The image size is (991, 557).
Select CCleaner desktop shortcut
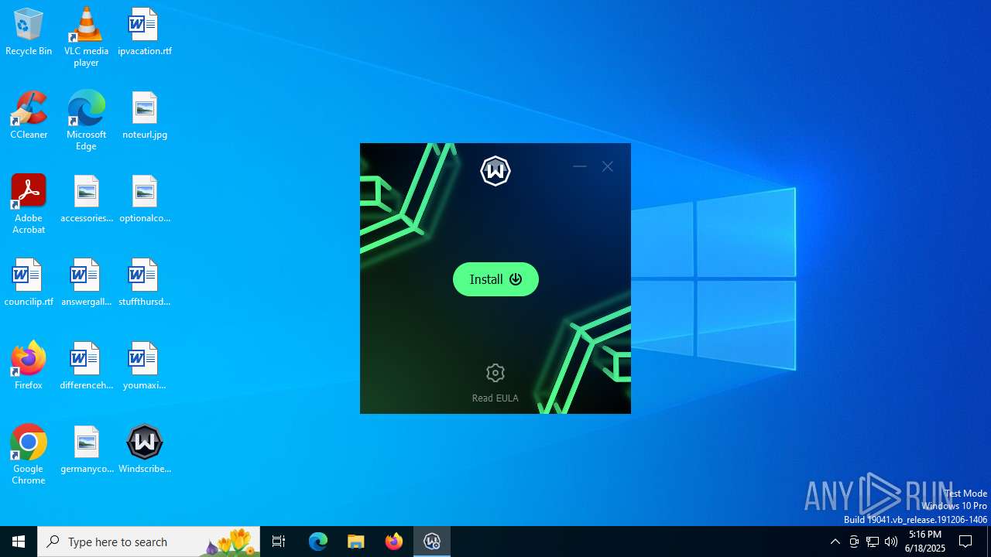(x=29, y=116)
